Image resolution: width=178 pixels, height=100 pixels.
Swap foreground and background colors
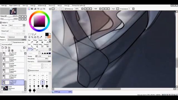tap(50, 34)
